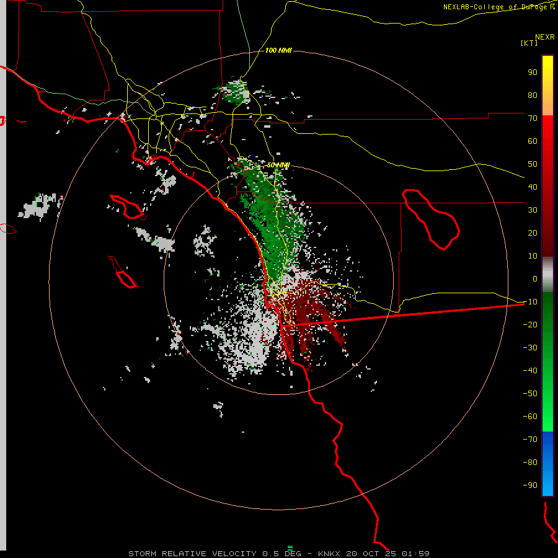Click the KNKX station identifier in caption
The height and width of the screenshot is (558, 558).
point(329,554)
